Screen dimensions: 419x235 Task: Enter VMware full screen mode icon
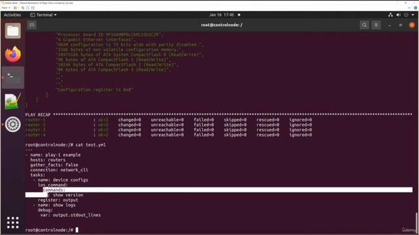point(27,8)
